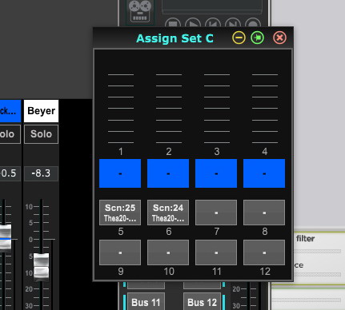Recall Scn:25 on assign button 5

tap(120, 213)
